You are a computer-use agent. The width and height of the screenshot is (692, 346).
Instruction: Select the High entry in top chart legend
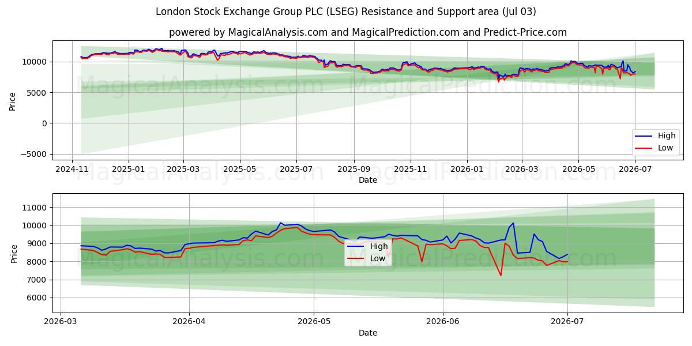[656, 136]
